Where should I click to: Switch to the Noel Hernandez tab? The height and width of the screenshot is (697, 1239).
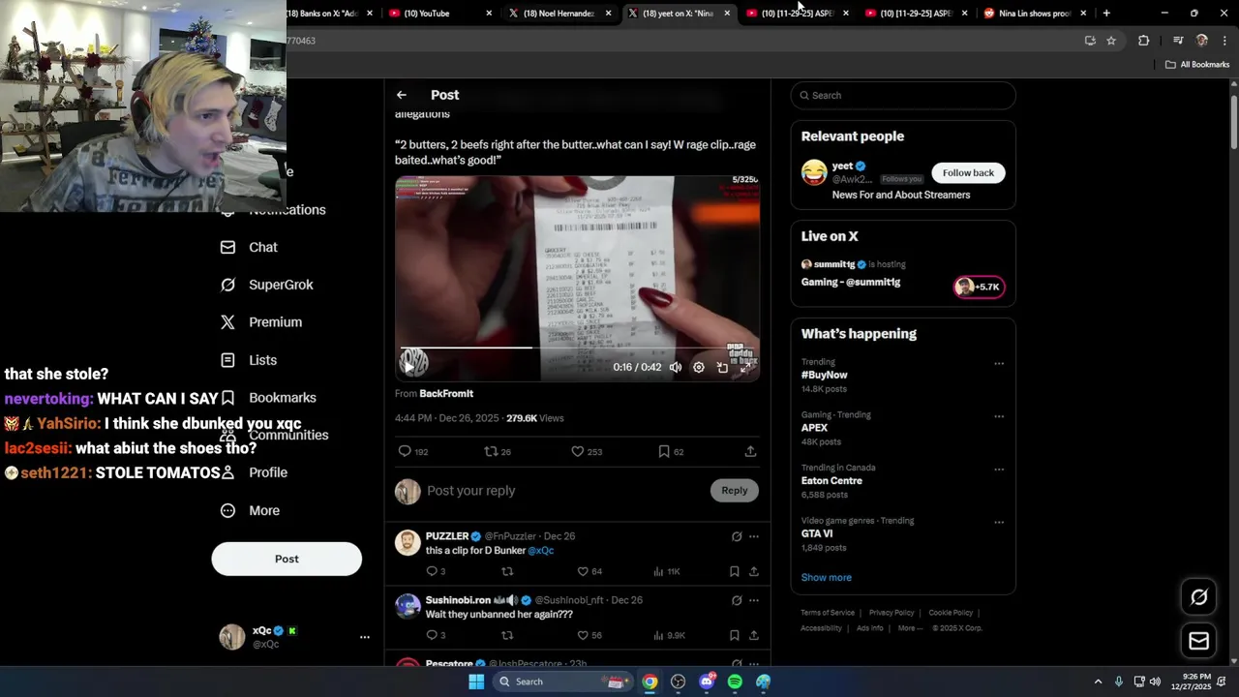coord(559,14)
